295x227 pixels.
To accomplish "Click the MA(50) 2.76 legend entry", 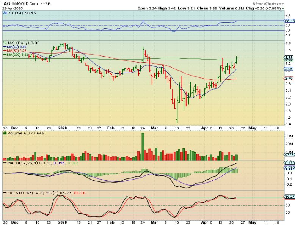I will click(15, 51).
